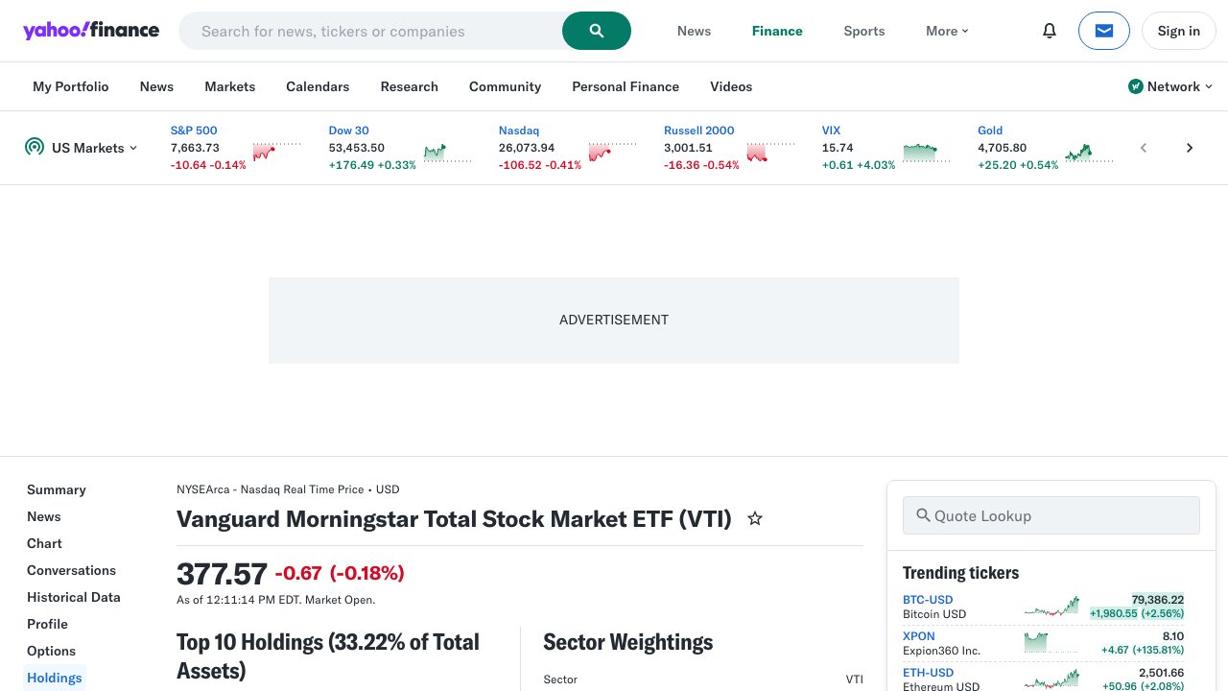The width and height of the screenshot is (1228, 691).
Task: Open My Portfolio menu
Action: [x=71, y=86]
